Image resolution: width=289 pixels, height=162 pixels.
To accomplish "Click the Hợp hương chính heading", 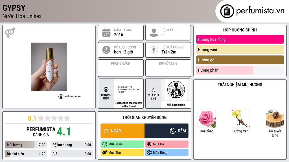I will click(x=240, y=30).
